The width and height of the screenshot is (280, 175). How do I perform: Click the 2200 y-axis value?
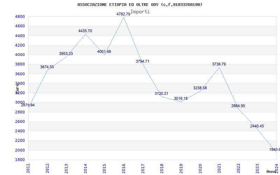point(20,141)
